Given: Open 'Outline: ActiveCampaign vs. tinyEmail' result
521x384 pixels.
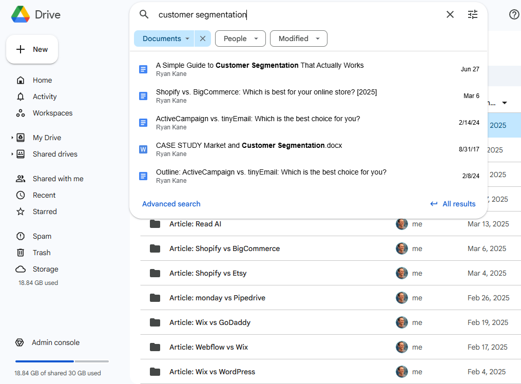Looking at the screenshot, I should point(308,176).
